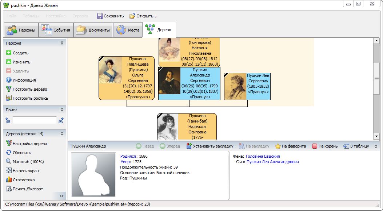Click the Save (Сохранить) toolbar icon
The width and height of the screenshot is (383, 211).
tap(100, 16)
